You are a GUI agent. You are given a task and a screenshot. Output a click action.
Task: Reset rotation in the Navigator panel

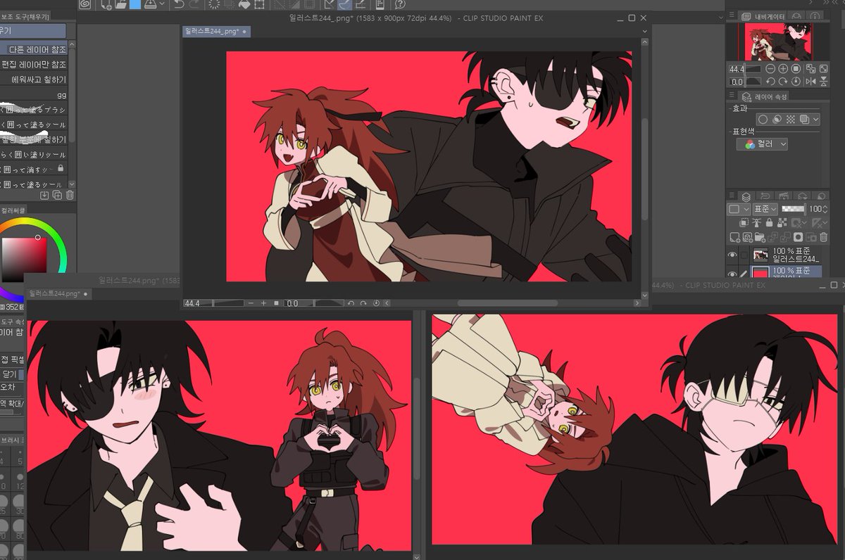pyautogui.click(x=796, y=82)
